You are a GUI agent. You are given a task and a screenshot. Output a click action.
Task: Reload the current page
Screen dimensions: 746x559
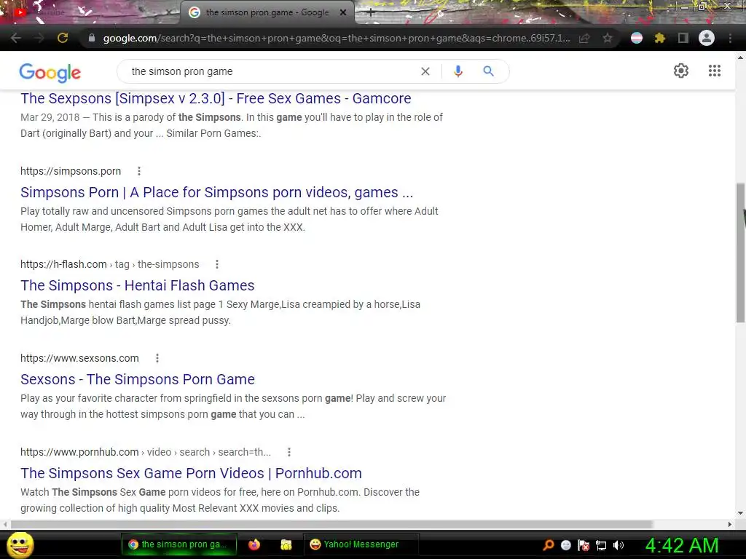tap(63, 38)
